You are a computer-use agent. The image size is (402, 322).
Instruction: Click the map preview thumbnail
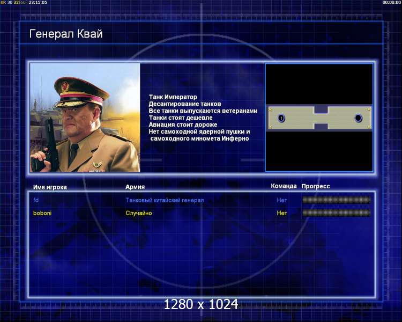click(319, 118)
